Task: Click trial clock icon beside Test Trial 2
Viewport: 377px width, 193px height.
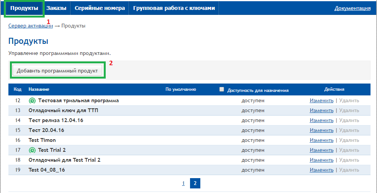Action: [x=32, y=150]
